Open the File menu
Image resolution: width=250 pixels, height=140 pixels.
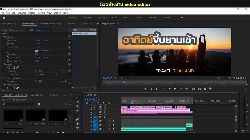point(2,13)
